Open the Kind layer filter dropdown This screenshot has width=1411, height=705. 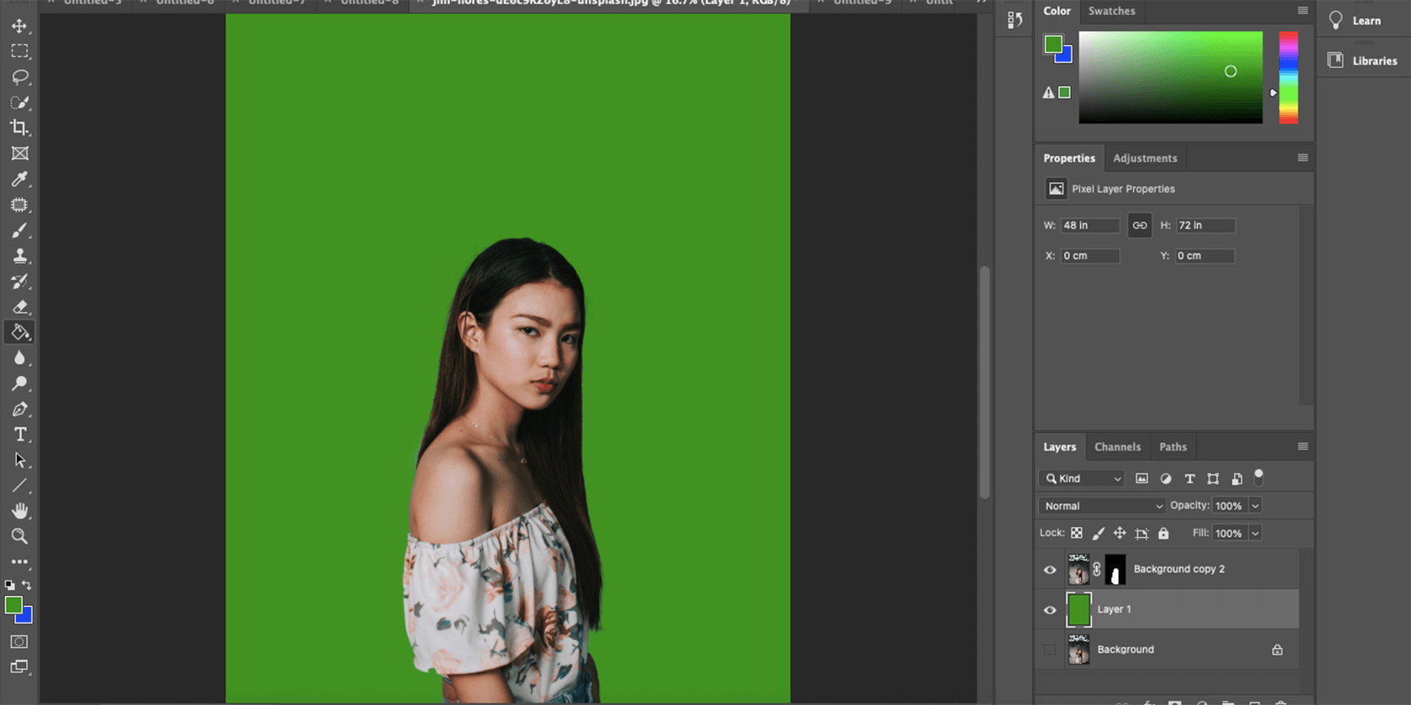click(x=1083, y=478)
